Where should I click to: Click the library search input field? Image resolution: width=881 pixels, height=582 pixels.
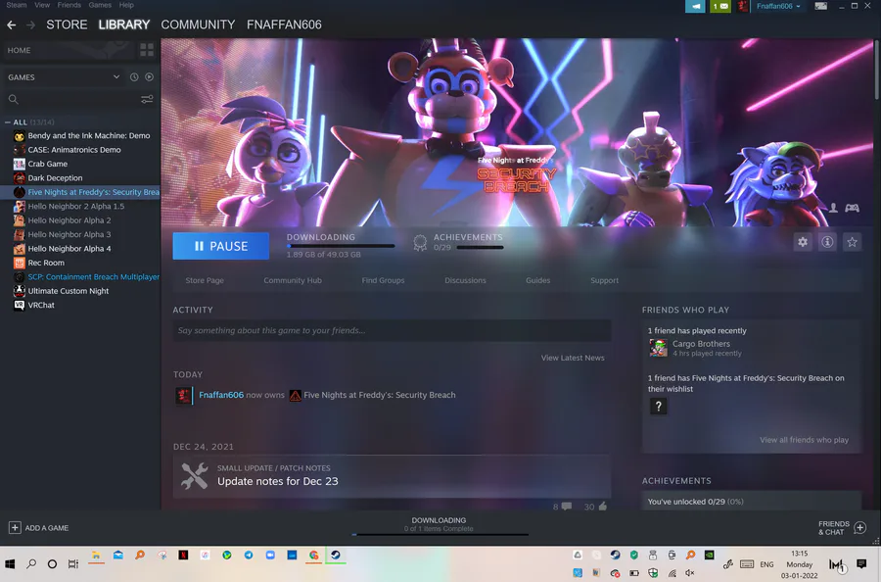coord(78,100)
